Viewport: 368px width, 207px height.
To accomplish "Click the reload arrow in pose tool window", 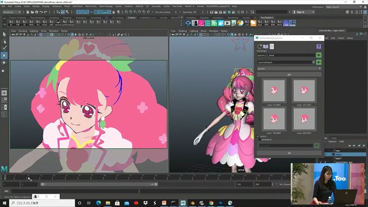I will pos(259,46).
